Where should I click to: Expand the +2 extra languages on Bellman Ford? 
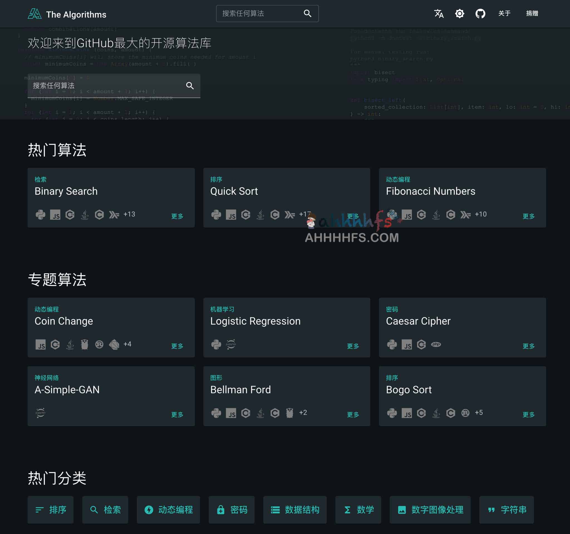[x=303, y=413]
